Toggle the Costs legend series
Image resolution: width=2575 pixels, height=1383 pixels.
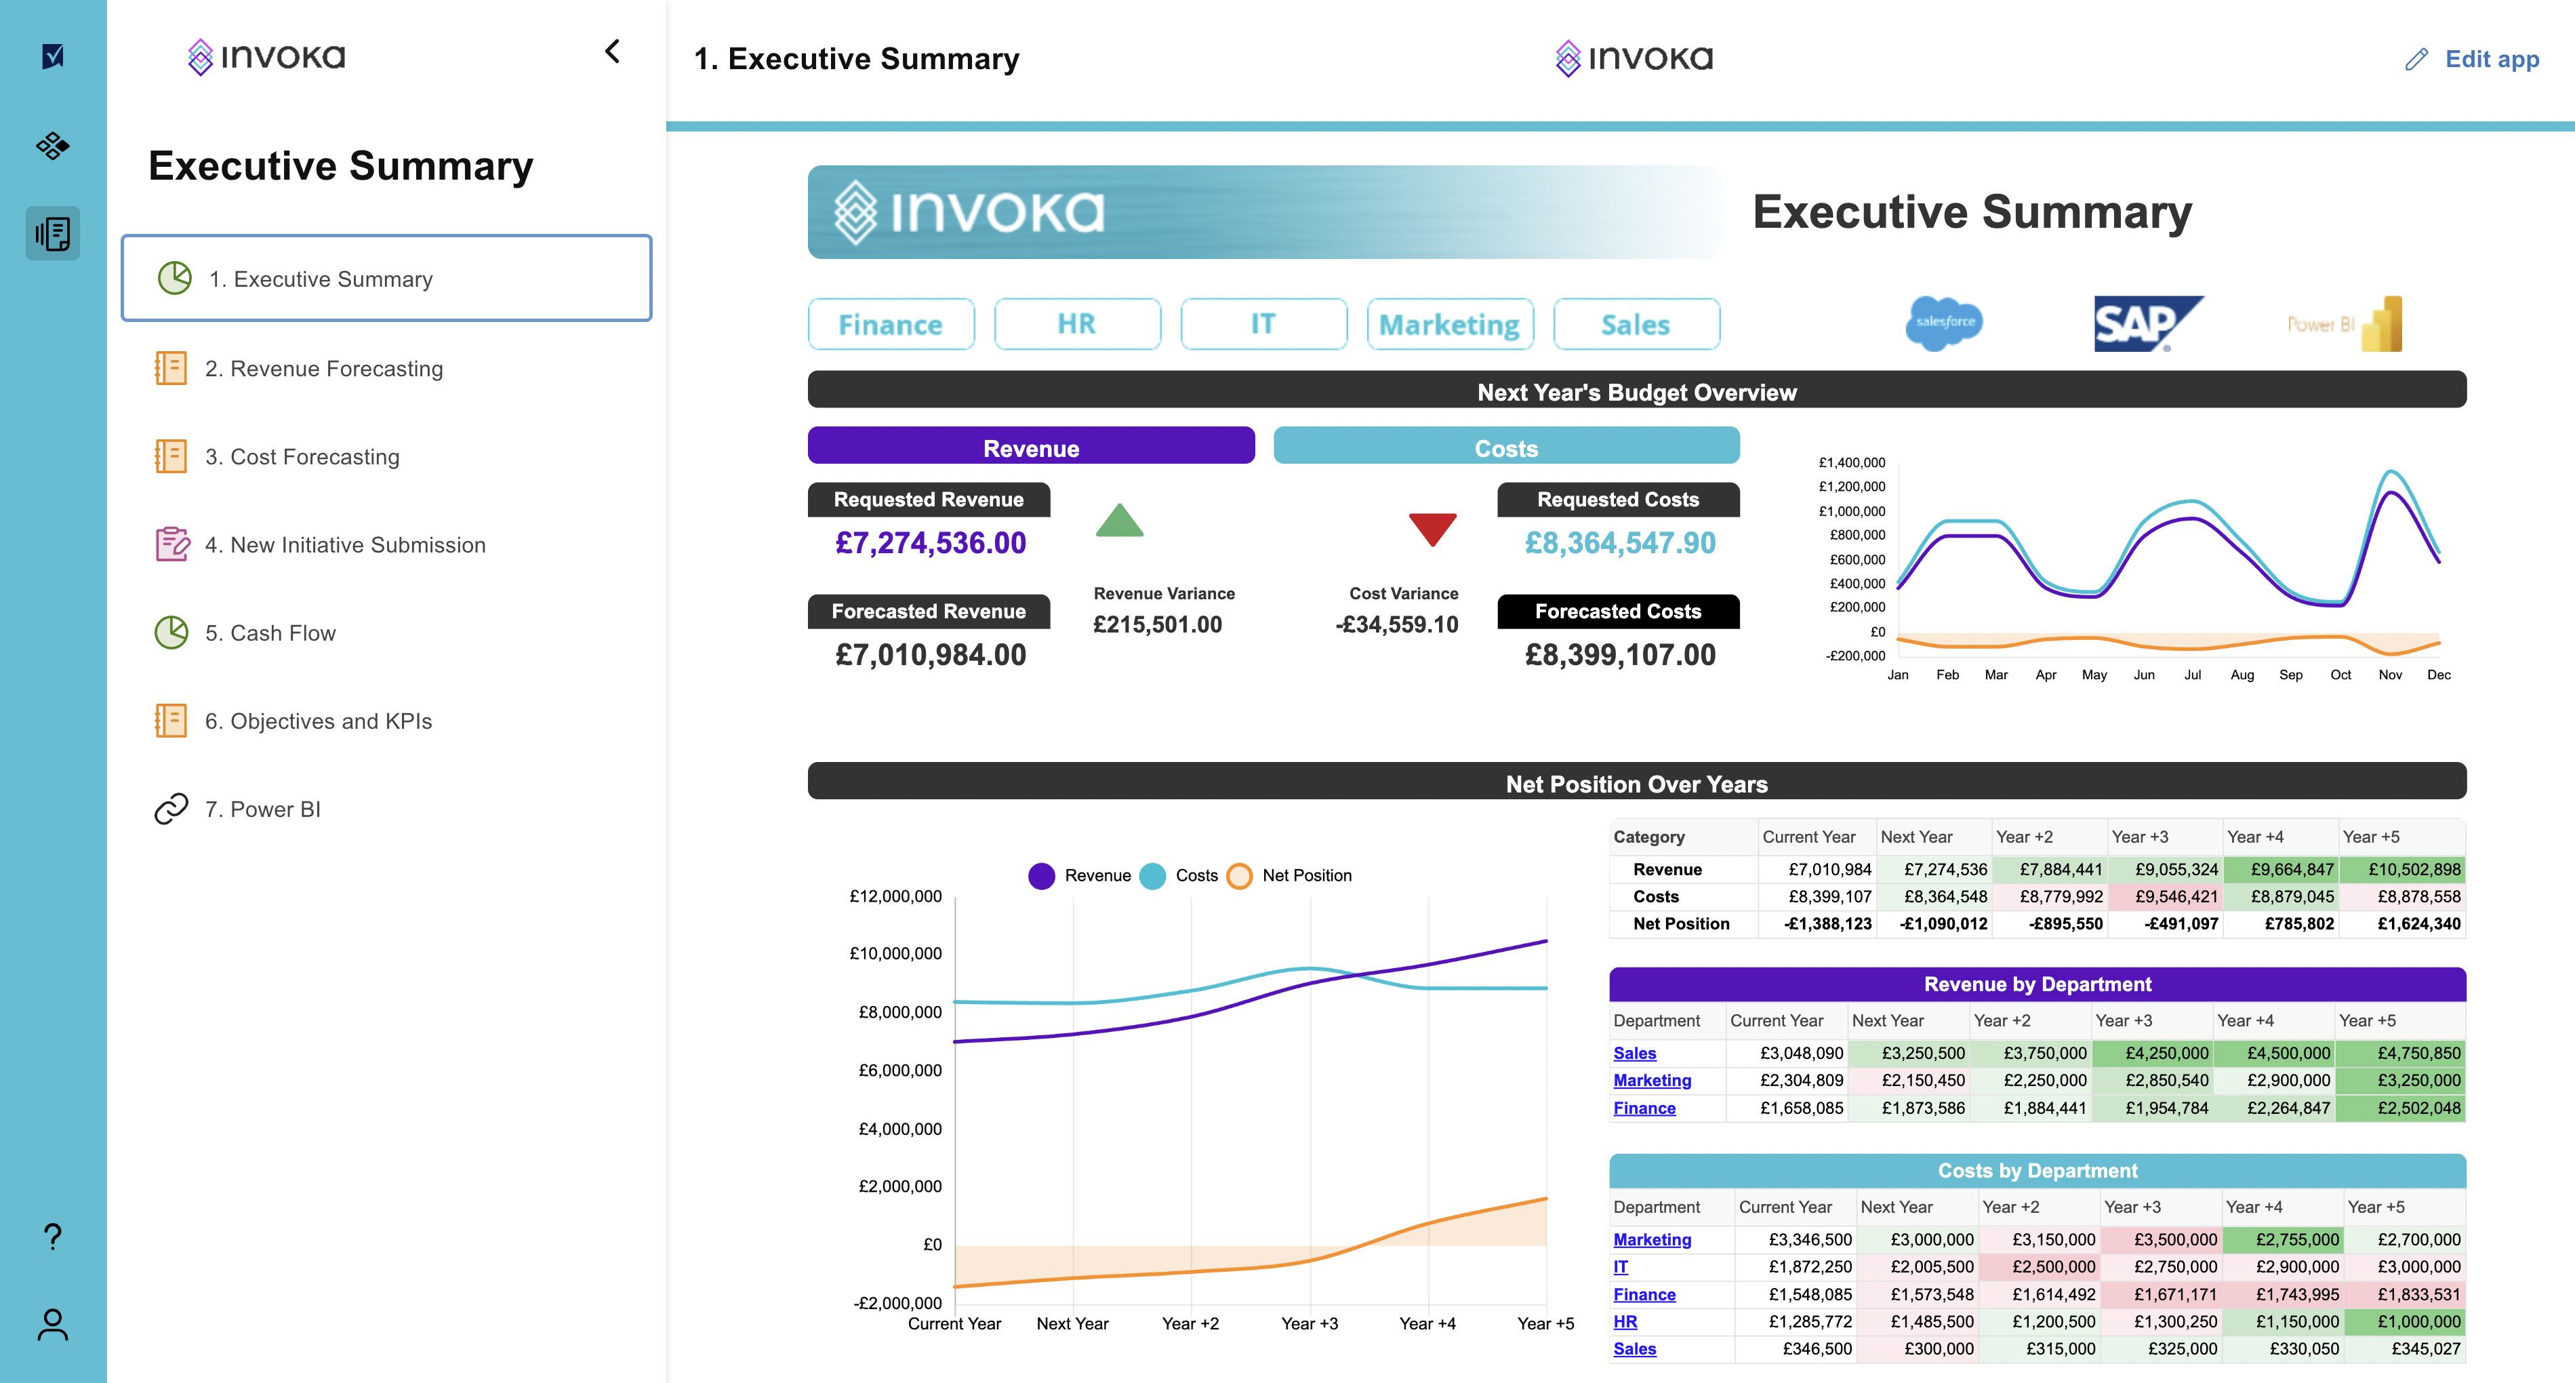1179,875
